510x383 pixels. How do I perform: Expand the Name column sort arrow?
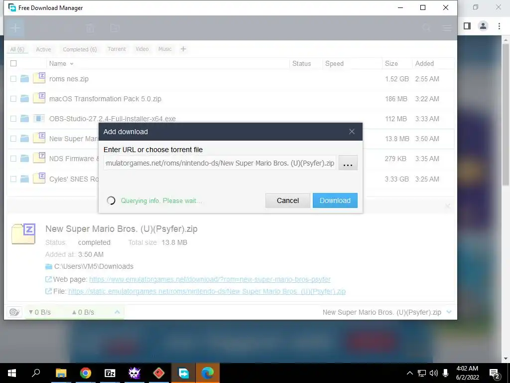tap(72, 64)
